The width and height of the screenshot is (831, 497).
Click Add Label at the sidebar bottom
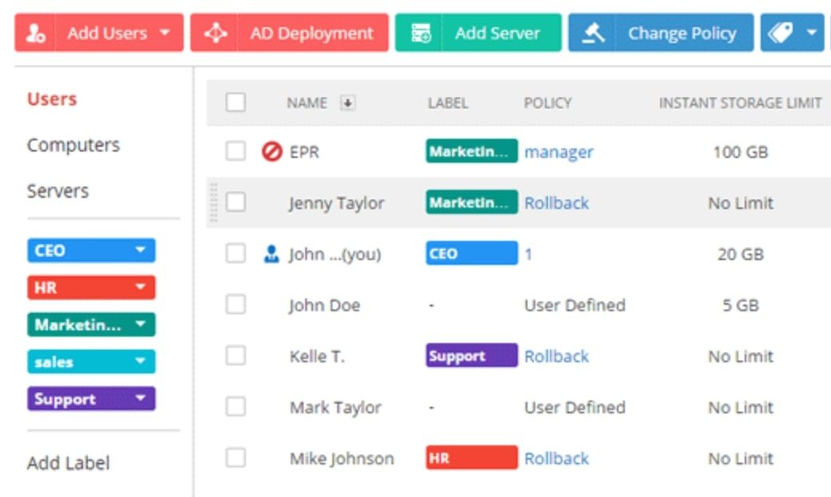(x=68, y=462)
